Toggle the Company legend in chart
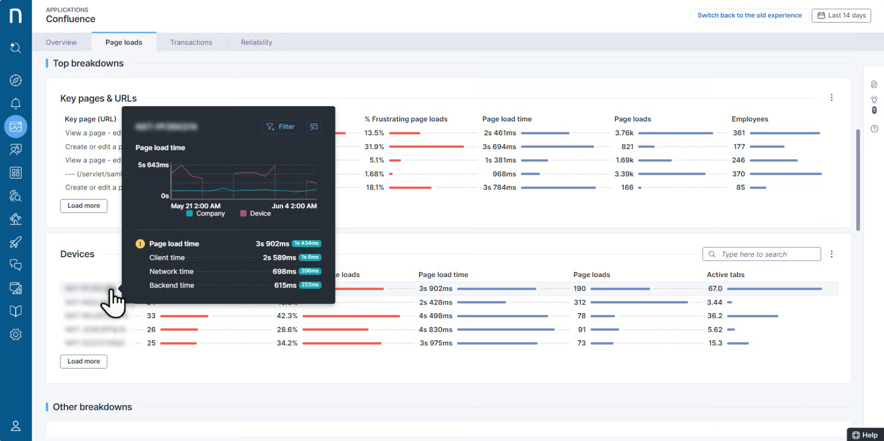The image size is (884, 441). pos(206,214)
